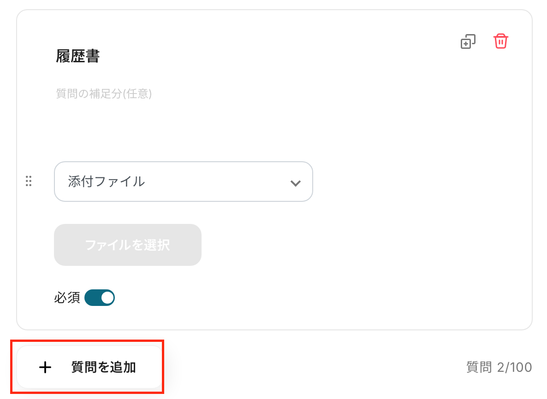Screen dimensions: 547x399
Task: Select the 添付ファイル text in the combo box
Action: tap(107, 182)
